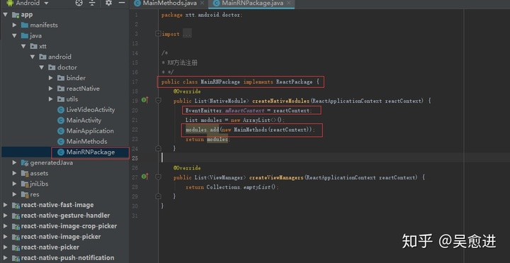Expand react-native-fast-image module
The image size is (510, 263).
[6, 205]
